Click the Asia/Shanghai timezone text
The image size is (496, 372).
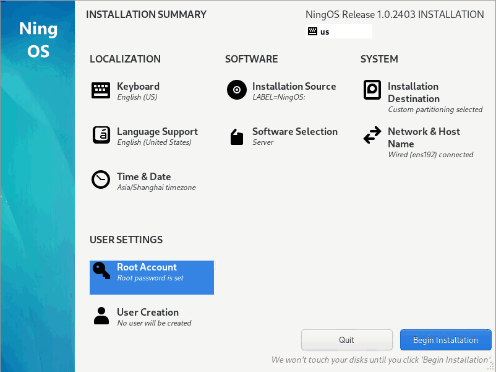pos(156,188)
